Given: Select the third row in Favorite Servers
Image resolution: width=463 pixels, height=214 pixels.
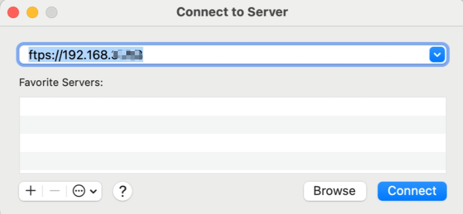Looking at the screenshot, I should pyautogui.click(x=232, y=142).
